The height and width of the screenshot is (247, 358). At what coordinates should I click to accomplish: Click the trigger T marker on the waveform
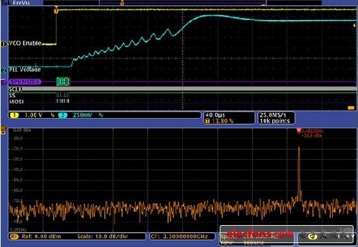(56, 11)
